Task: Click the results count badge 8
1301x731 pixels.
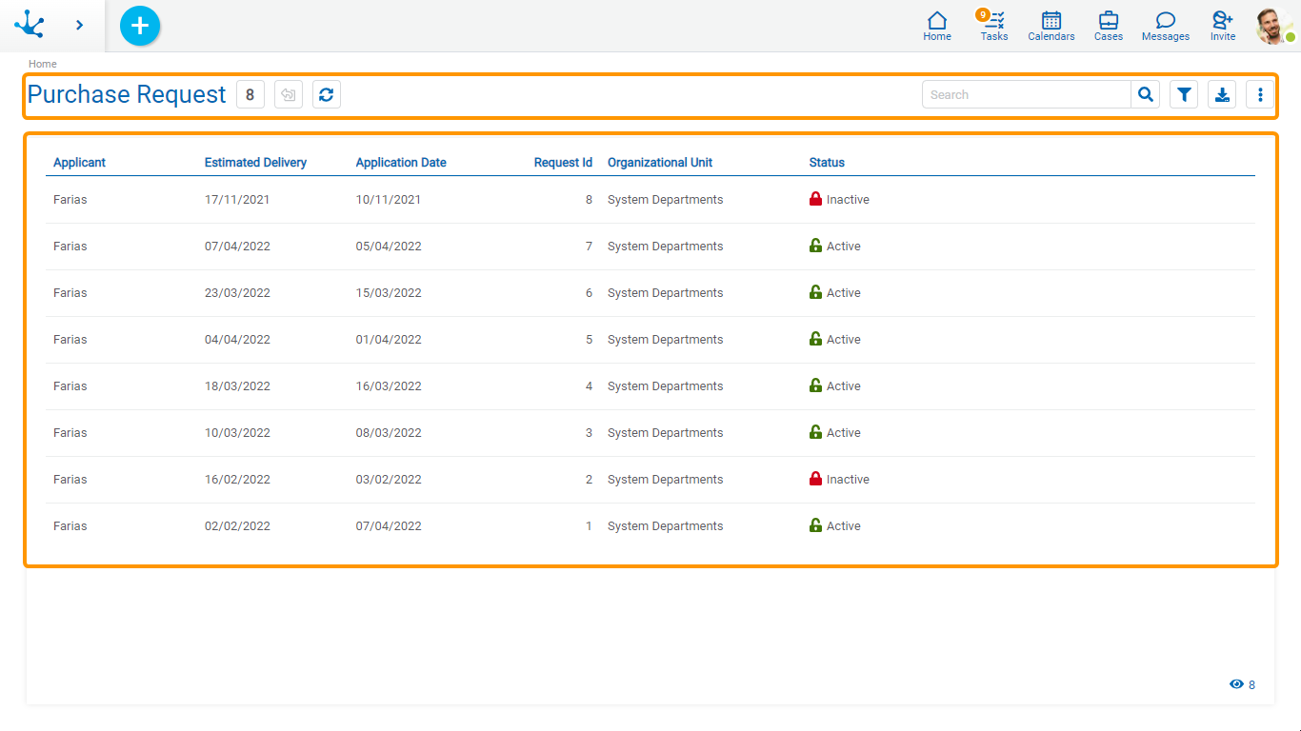Action: click(x=250, y=94)
